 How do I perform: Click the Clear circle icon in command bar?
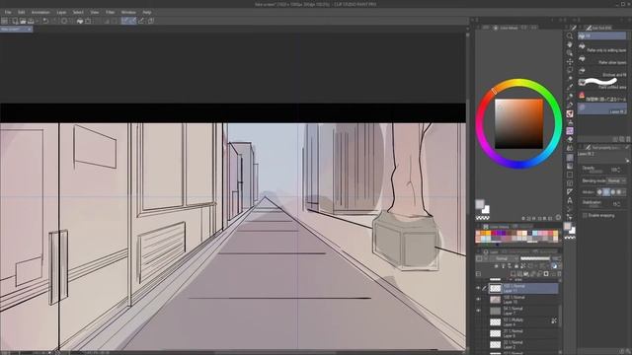(x=64, y=21)
